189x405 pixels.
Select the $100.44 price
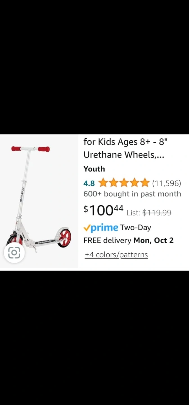(x=103, y=210)
